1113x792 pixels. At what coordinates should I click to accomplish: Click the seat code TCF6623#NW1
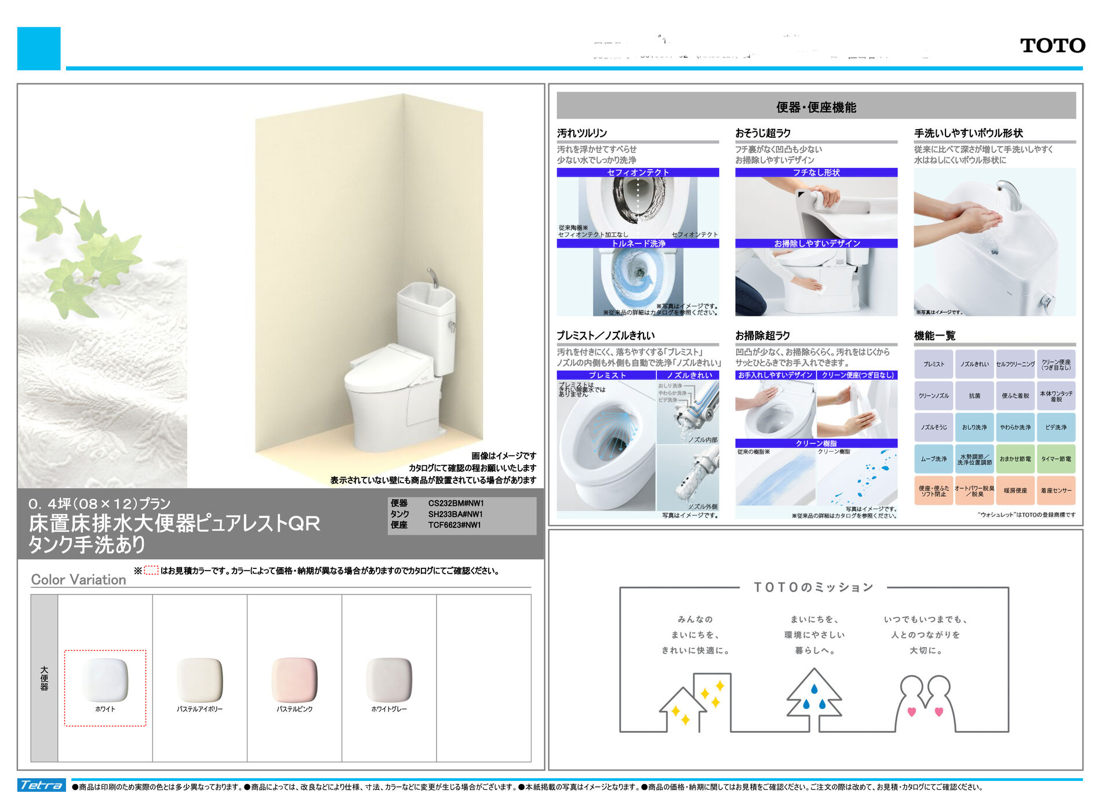tap(454, 525)
